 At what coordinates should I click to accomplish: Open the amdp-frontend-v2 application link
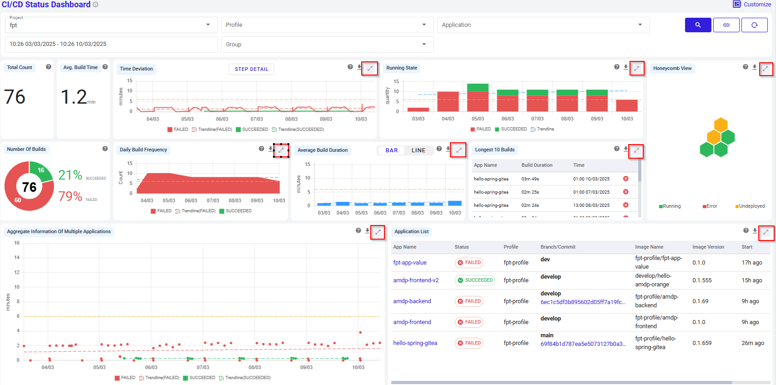[416, 280]
